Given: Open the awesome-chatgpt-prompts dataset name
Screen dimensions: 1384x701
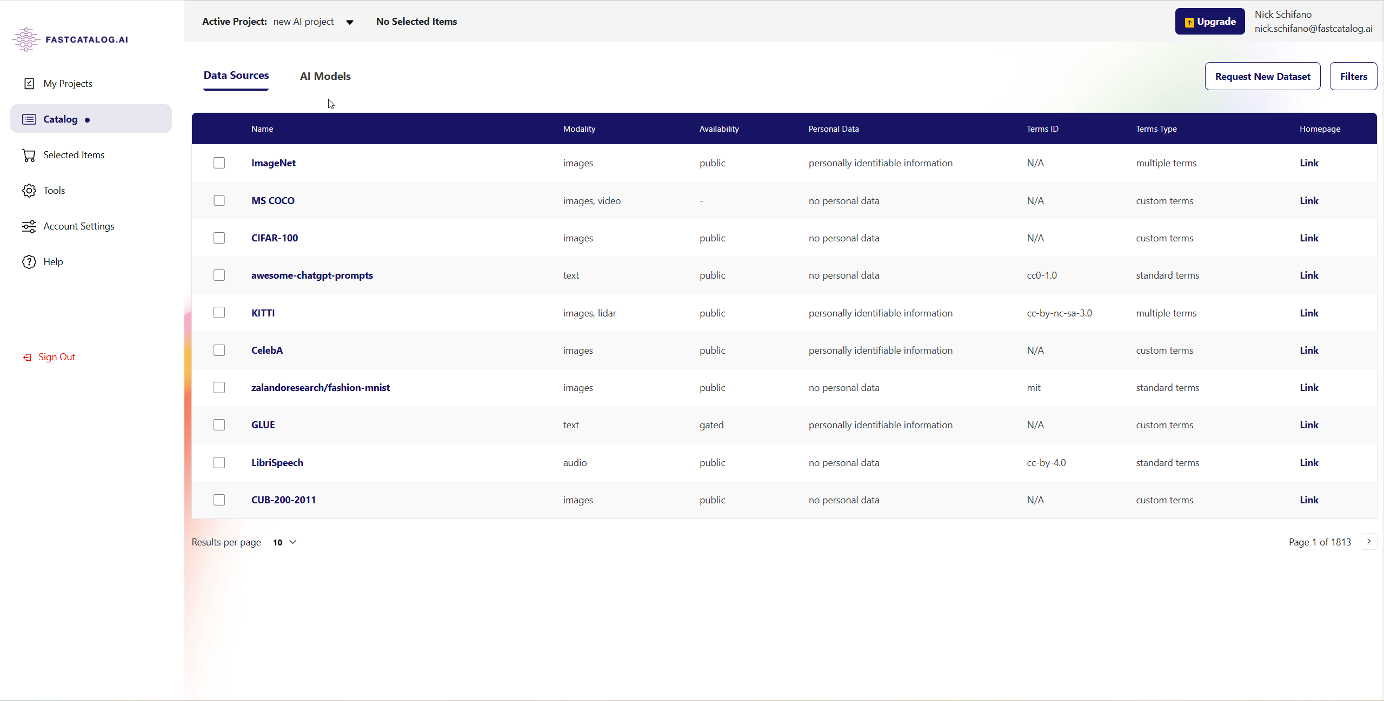Looking at the screenshot, I should click(x=312, y=275).
